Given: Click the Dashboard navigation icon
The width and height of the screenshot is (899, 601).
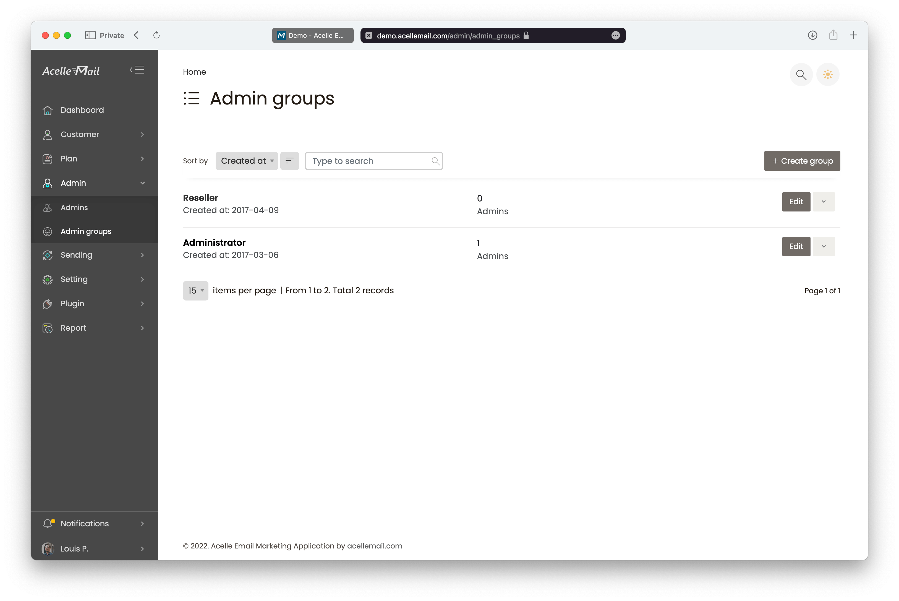Looking at the screenshot, I should [x=47, y=109].
